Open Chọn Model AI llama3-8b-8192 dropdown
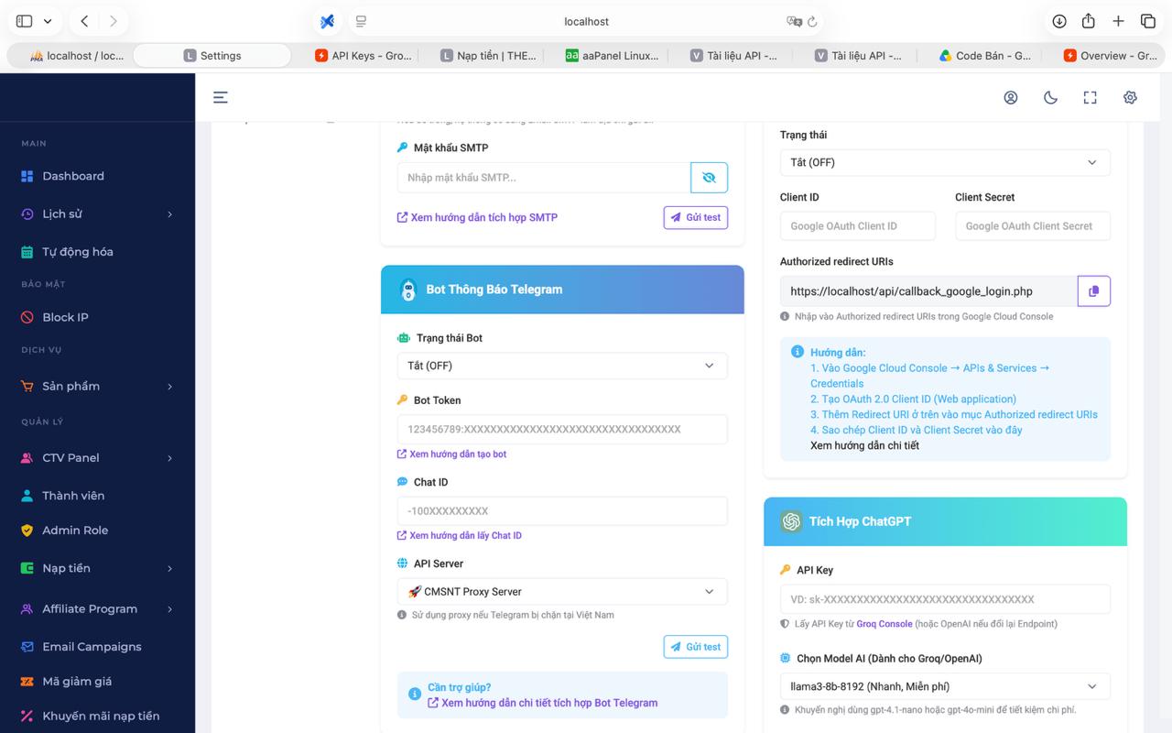Viewport: 1172px width, 733px height. click(x=945, y=686)
